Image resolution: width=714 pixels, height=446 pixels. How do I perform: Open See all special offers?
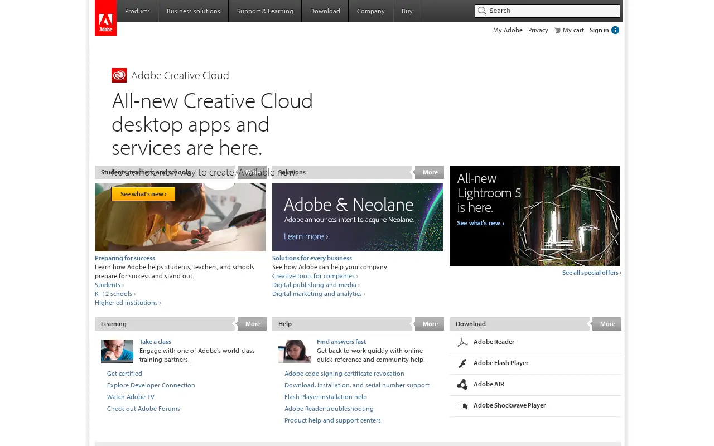[592, 273]
